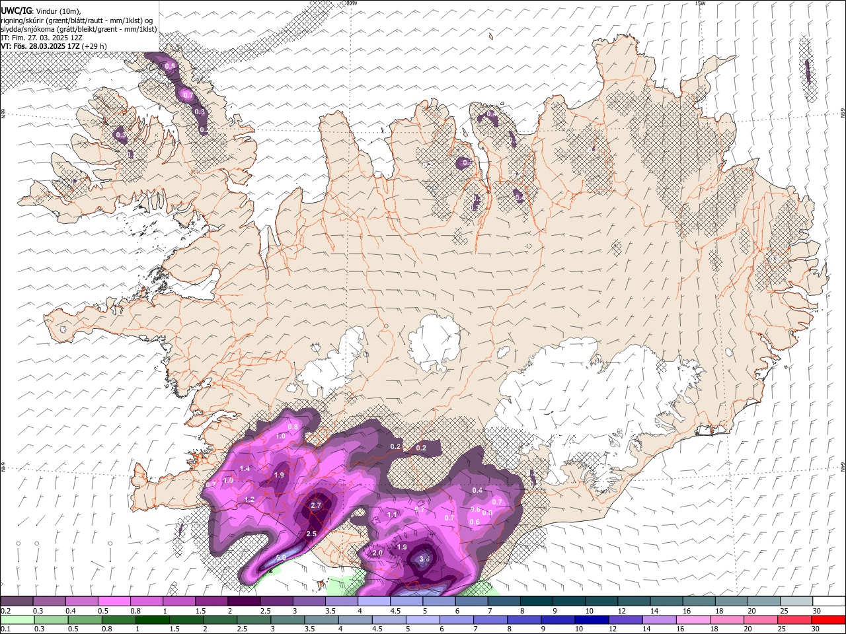
Task: Select the magenta-purple 1.5–2 swatch on the upper scale
Action: pyautogui.click(x=211, y=601)
